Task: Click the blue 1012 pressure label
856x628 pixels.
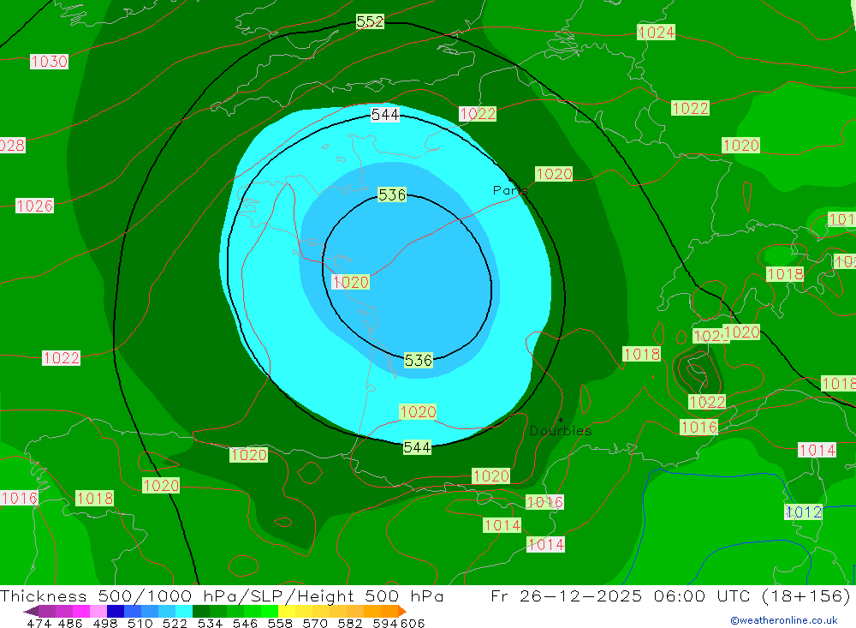Action: pos(803,512)
